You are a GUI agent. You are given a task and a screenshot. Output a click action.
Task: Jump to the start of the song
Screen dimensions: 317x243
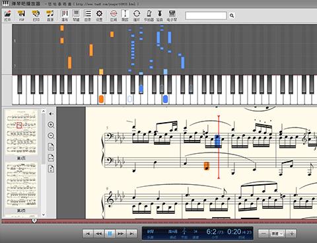(x=88, y=234)
